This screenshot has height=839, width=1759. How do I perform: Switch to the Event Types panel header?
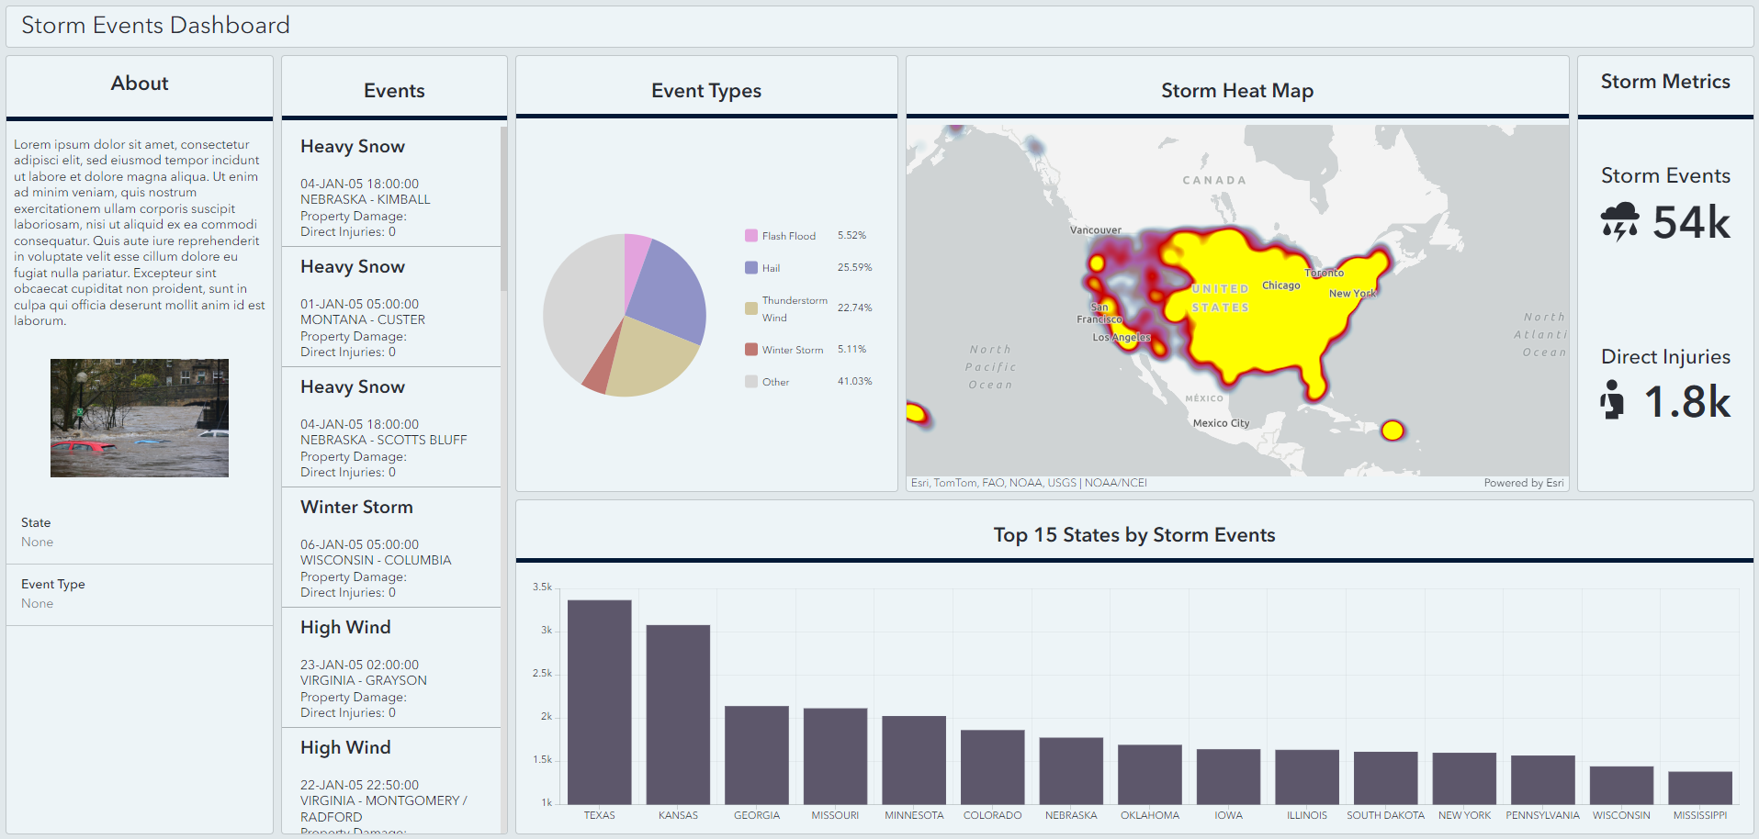706,90
